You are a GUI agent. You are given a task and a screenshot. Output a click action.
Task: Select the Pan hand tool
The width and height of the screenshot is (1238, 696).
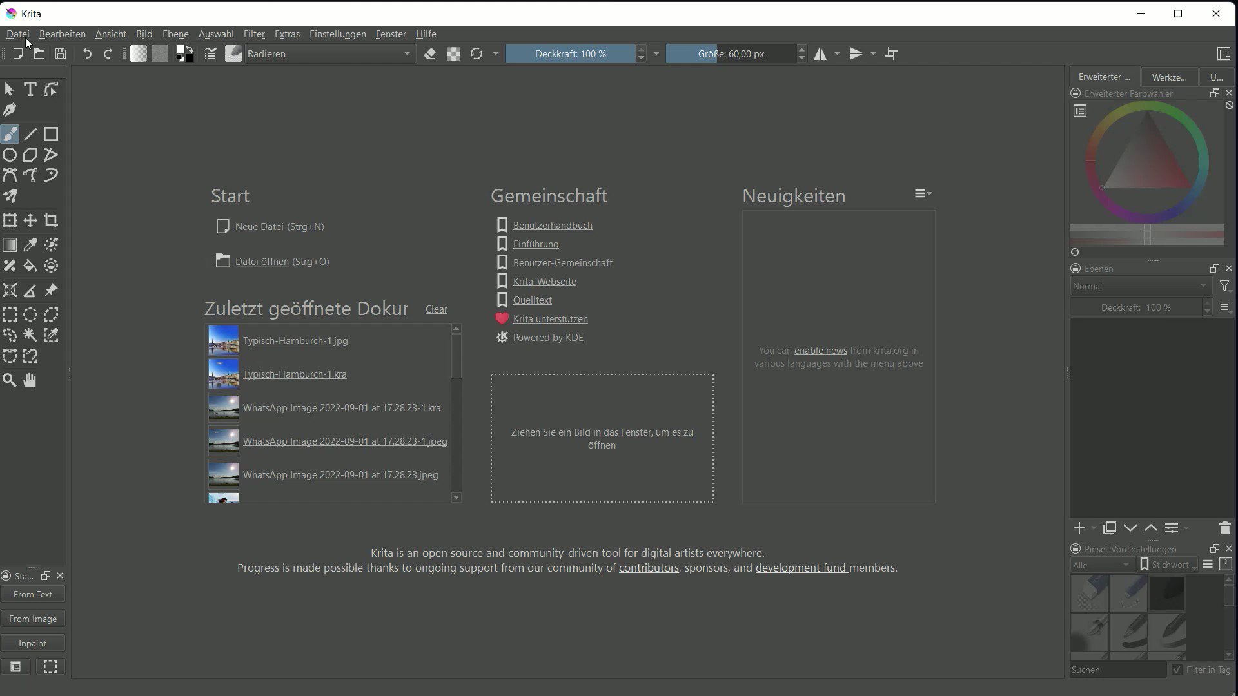30,381
